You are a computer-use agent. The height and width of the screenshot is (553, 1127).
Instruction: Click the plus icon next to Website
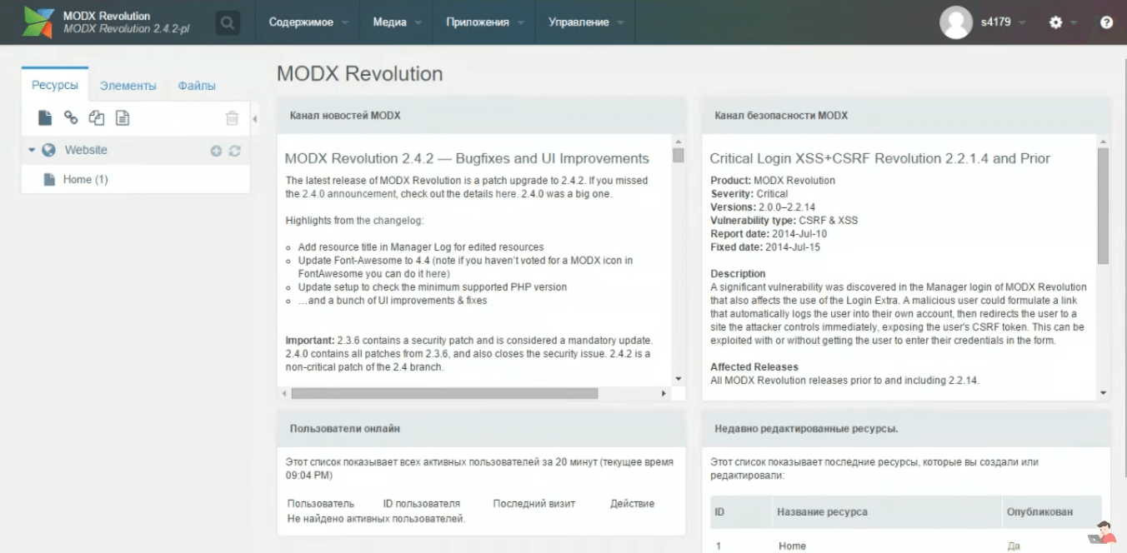pos(216,151)
